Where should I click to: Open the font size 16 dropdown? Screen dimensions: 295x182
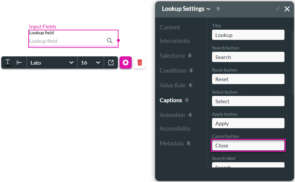(x=91, y=63)
